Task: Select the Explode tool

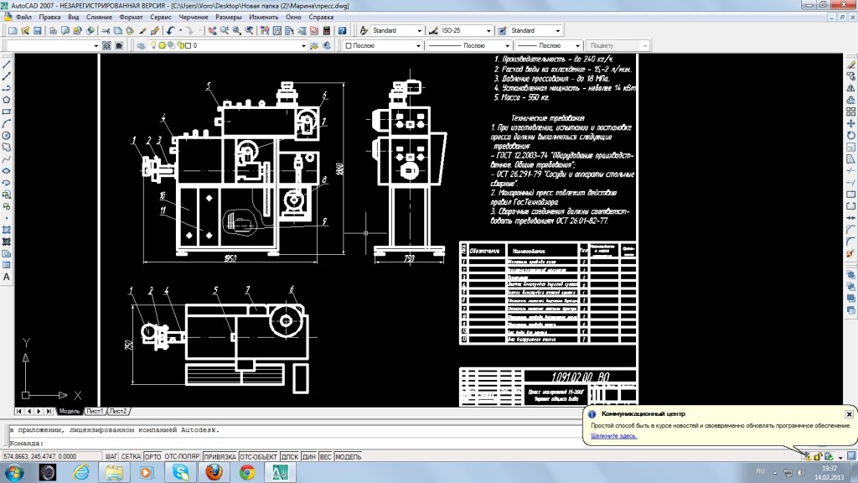Action: 851,253
